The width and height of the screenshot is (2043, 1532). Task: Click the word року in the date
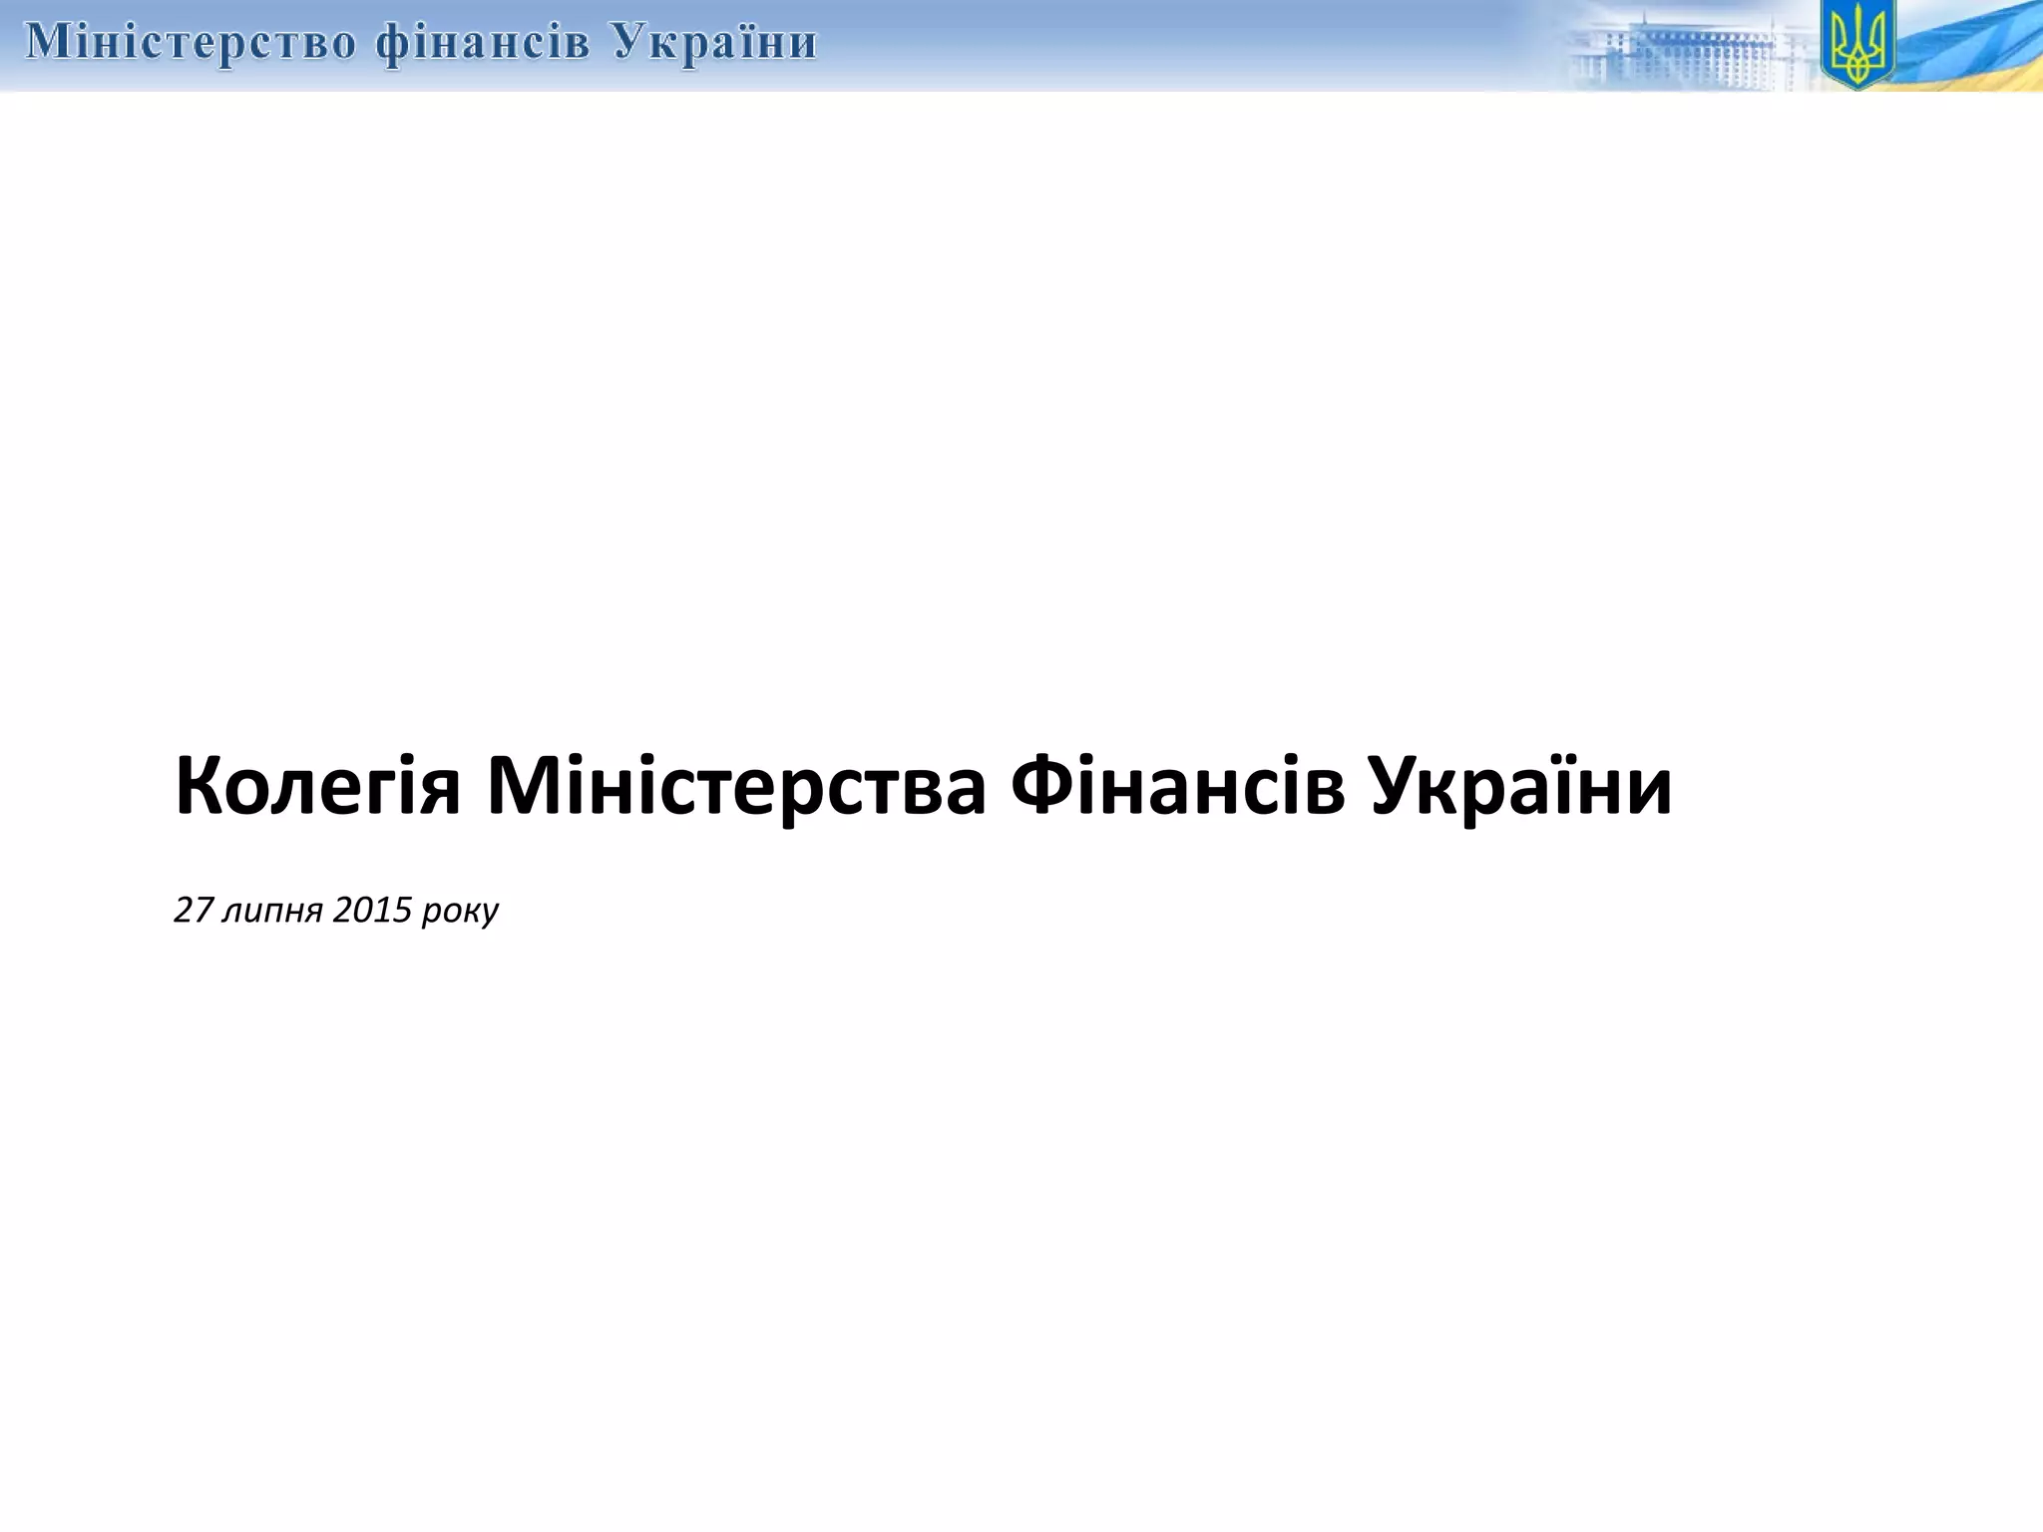[x=460, y=911]
